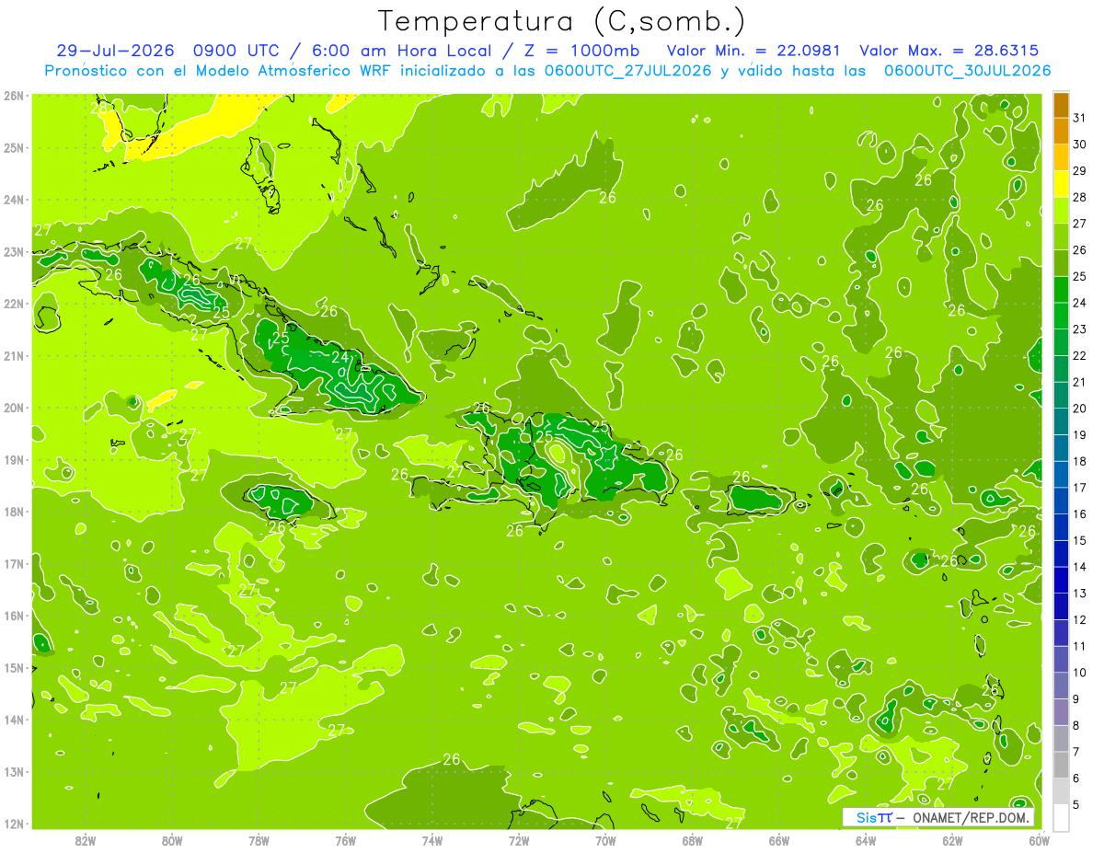This screenshot has height=853, width=1104.
Task: Click the 19N latitude axis label
Action: [x=13, y=459]
